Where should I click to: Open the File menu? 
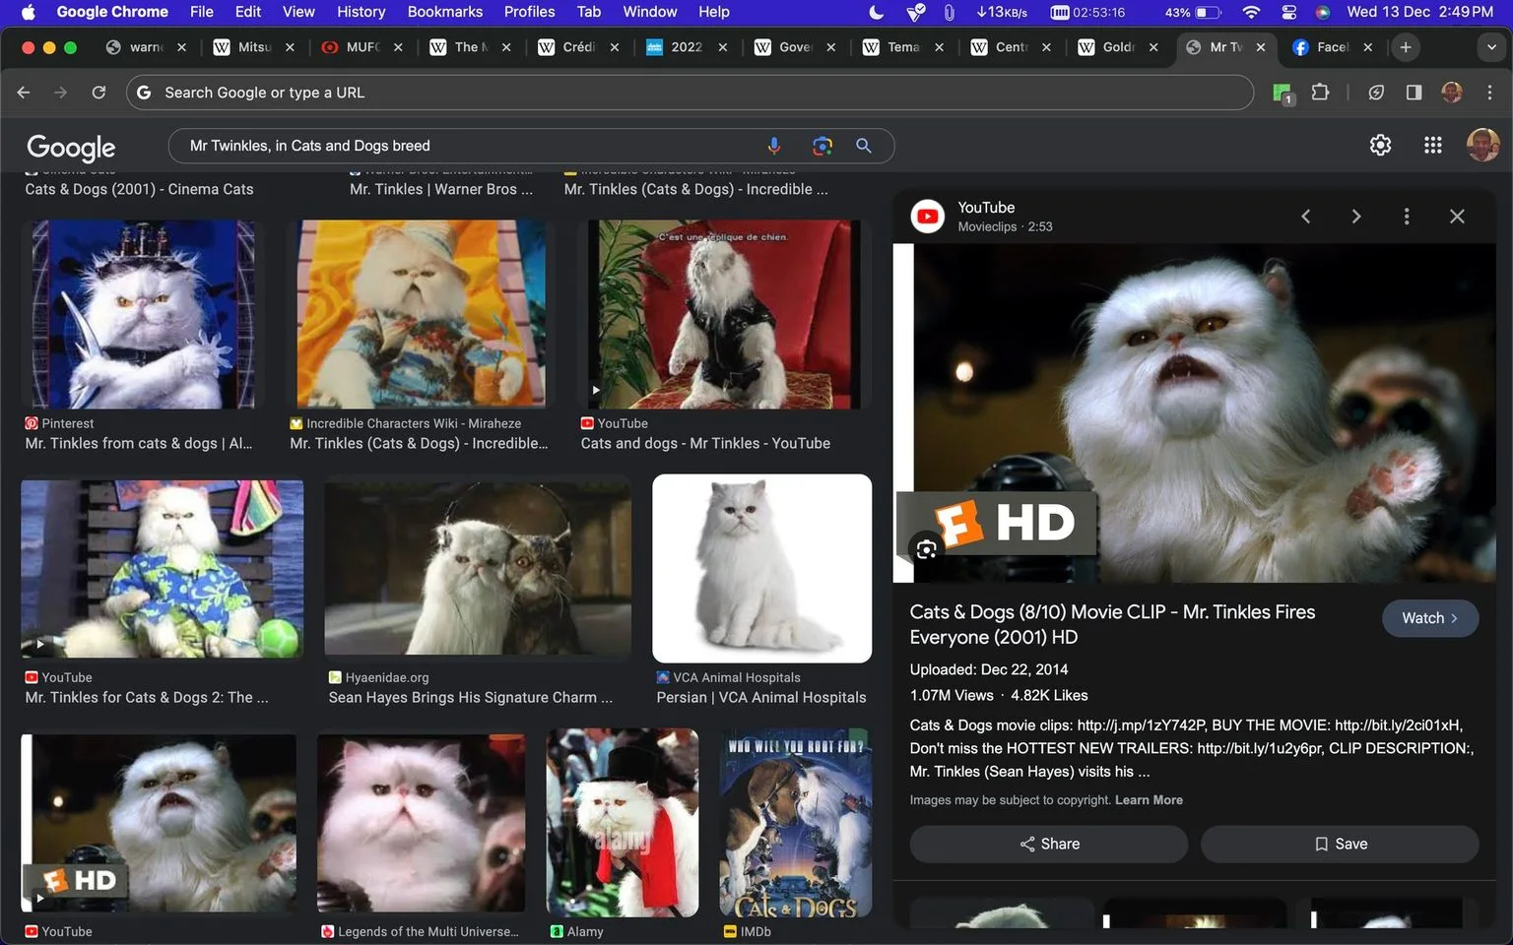tap(201, 12)
